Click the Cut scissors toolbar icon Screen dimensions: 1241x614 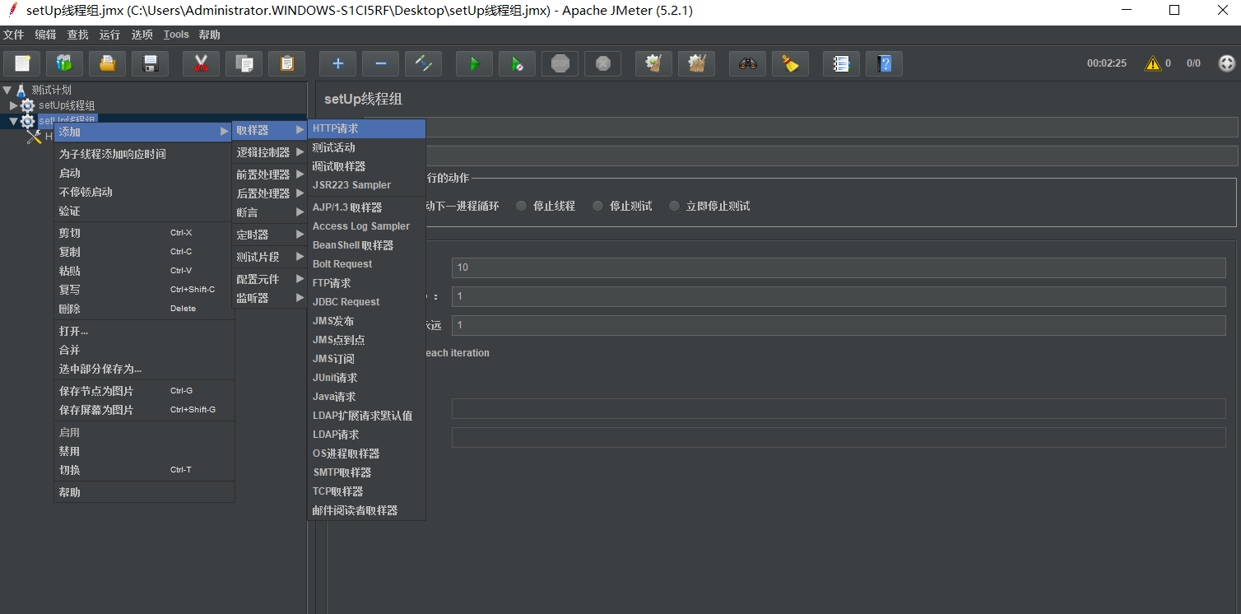[x=201, y=63]
